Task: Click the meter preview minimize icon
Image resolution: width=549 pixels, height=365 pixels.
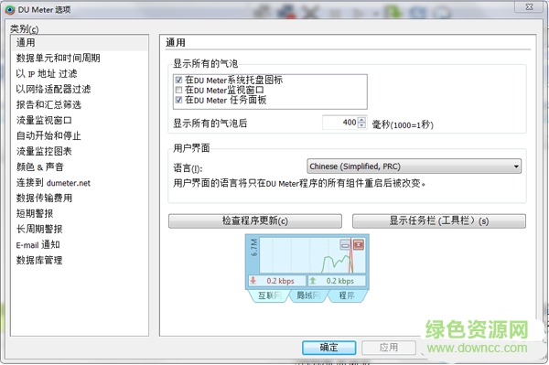Action: coord(345,244)
